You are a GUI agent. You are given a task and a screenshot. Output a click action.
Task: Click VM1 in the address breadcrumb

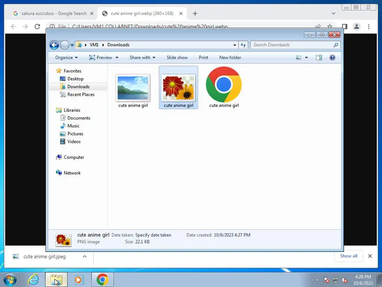(94, 45)
